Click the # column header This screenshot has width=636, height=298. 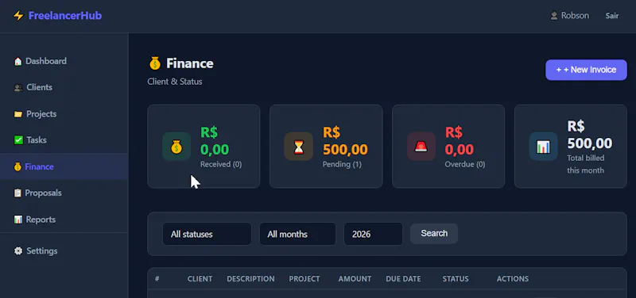pyautogui.click(x=157, y=279)
